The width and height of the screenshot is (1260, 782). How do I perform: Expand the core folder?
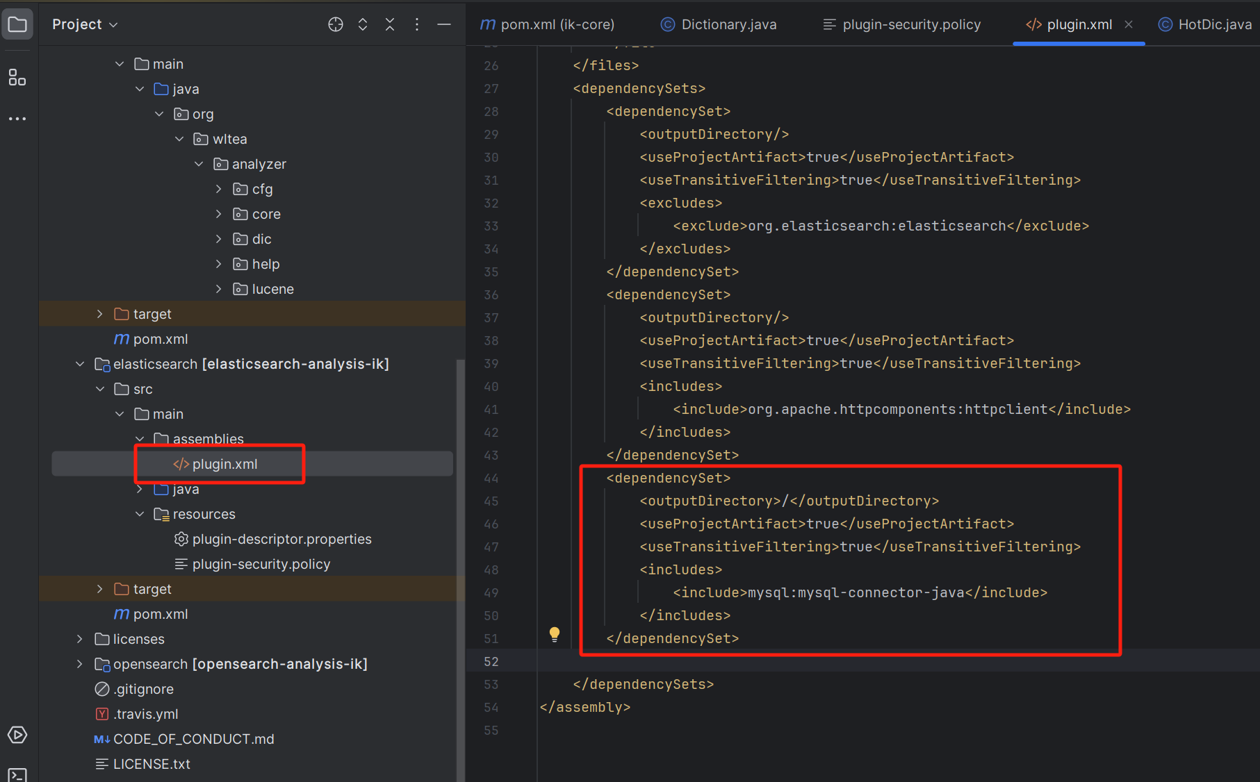218,214
